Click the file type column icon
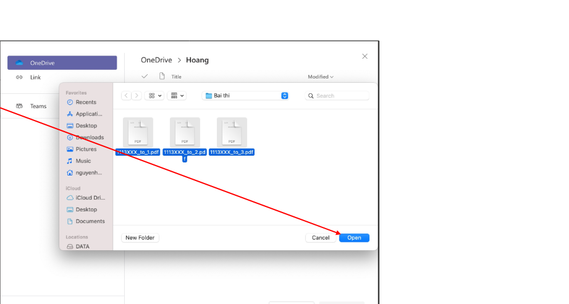 [x=162, y=76]
